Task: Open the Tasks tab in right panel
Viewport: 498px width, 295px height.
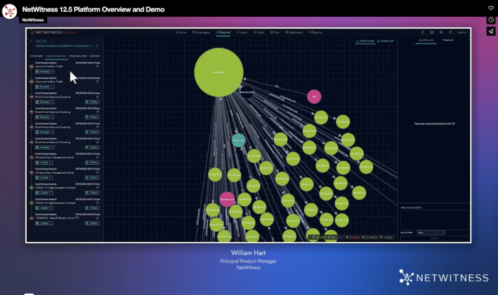Action: point(447,40)
